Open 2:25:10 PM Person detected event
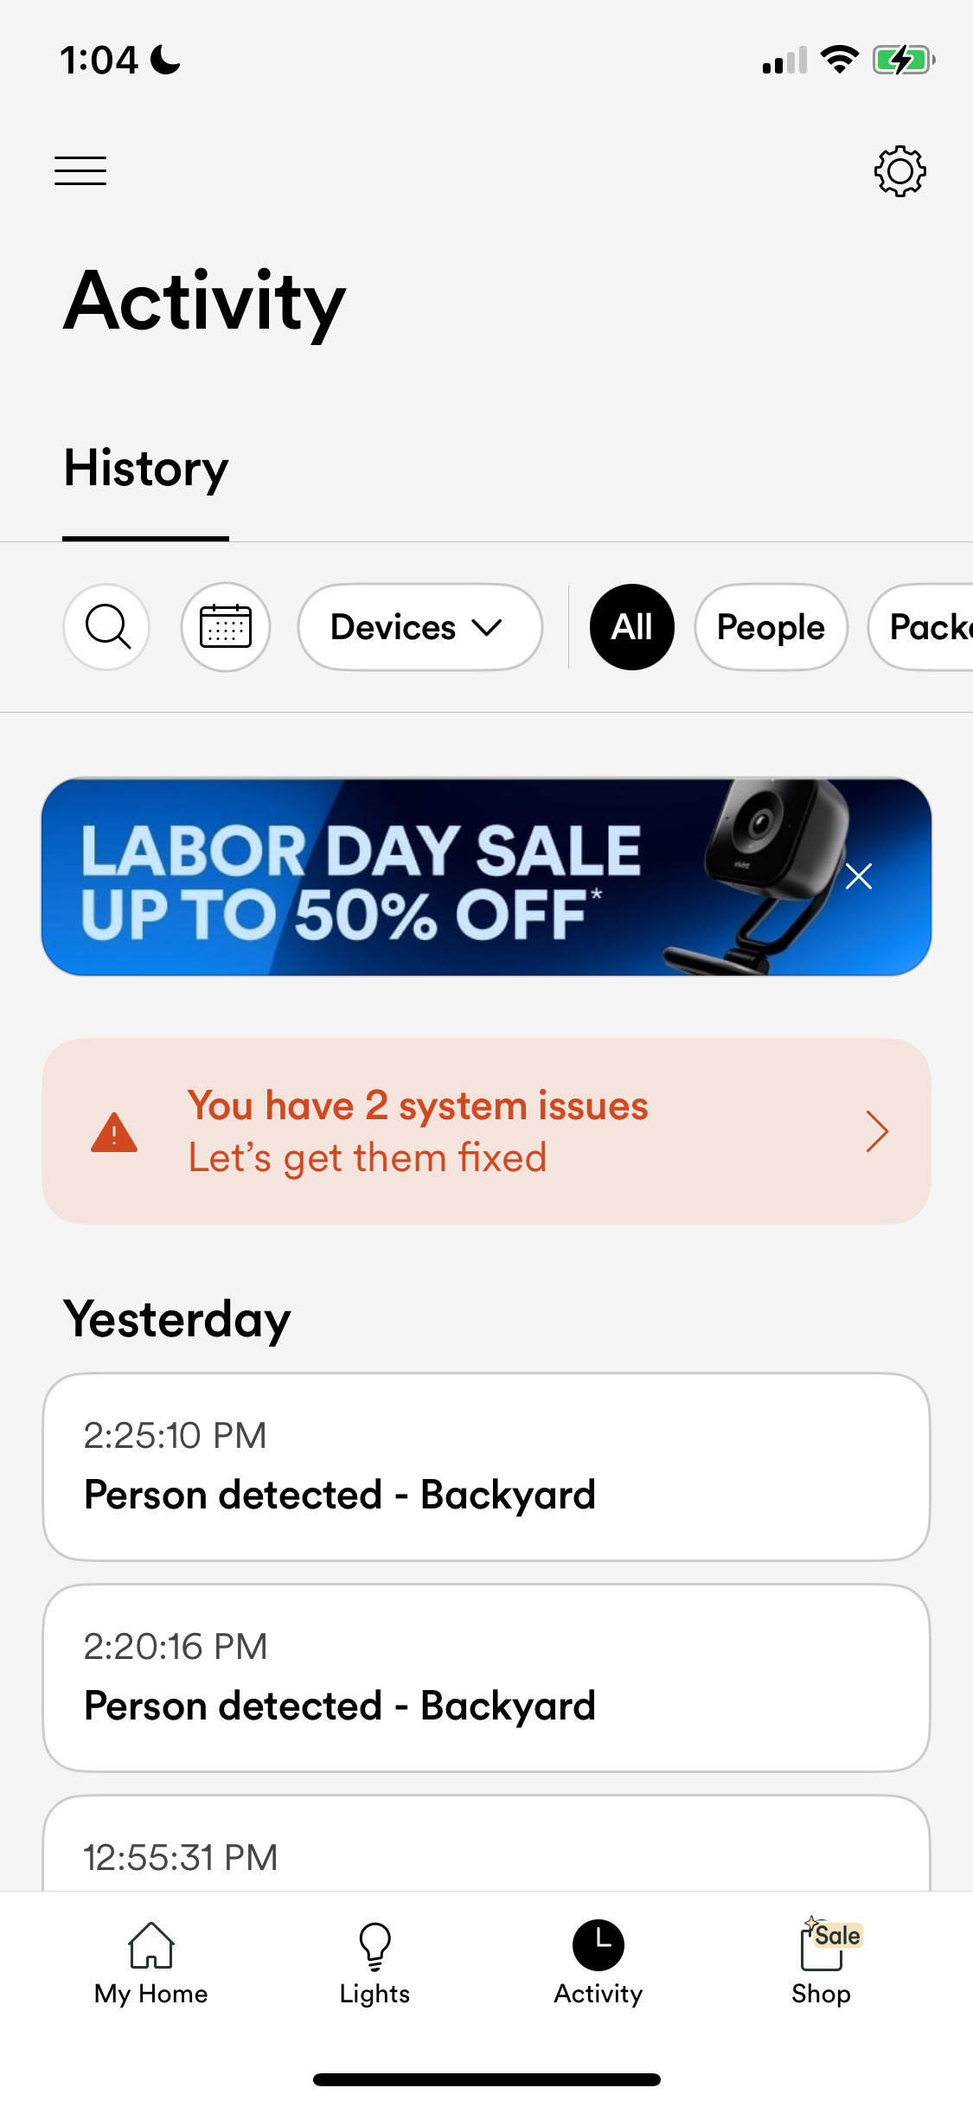The image size is (973, 2107). click(x=486, y=1467)
